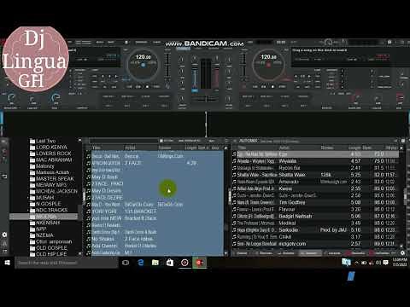
Task: Expand the MUSAH folder
Action: tap(28, 198)
